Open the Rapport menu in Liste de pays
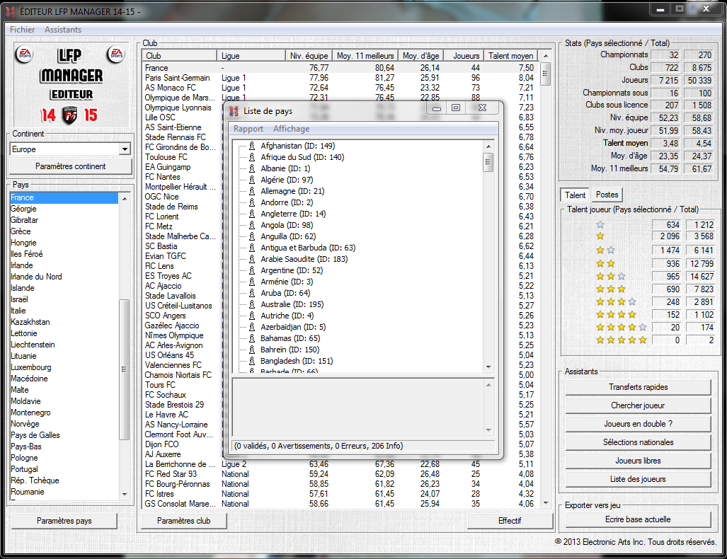 [x=248, y=129]
